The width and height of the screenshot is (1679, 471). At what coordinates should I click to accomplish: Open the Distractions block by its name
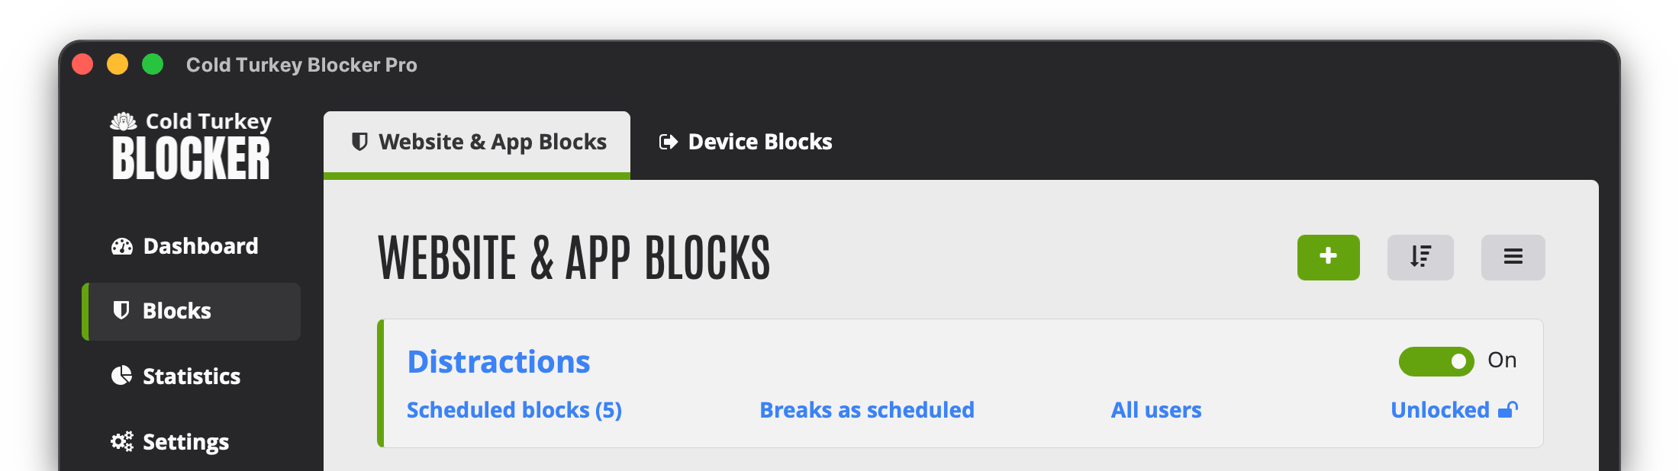point(498,361)
